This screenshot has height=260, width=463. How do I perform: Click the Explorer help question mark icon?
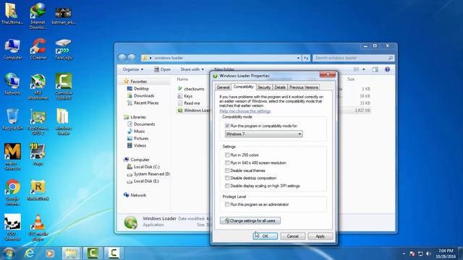coord(387,69)
